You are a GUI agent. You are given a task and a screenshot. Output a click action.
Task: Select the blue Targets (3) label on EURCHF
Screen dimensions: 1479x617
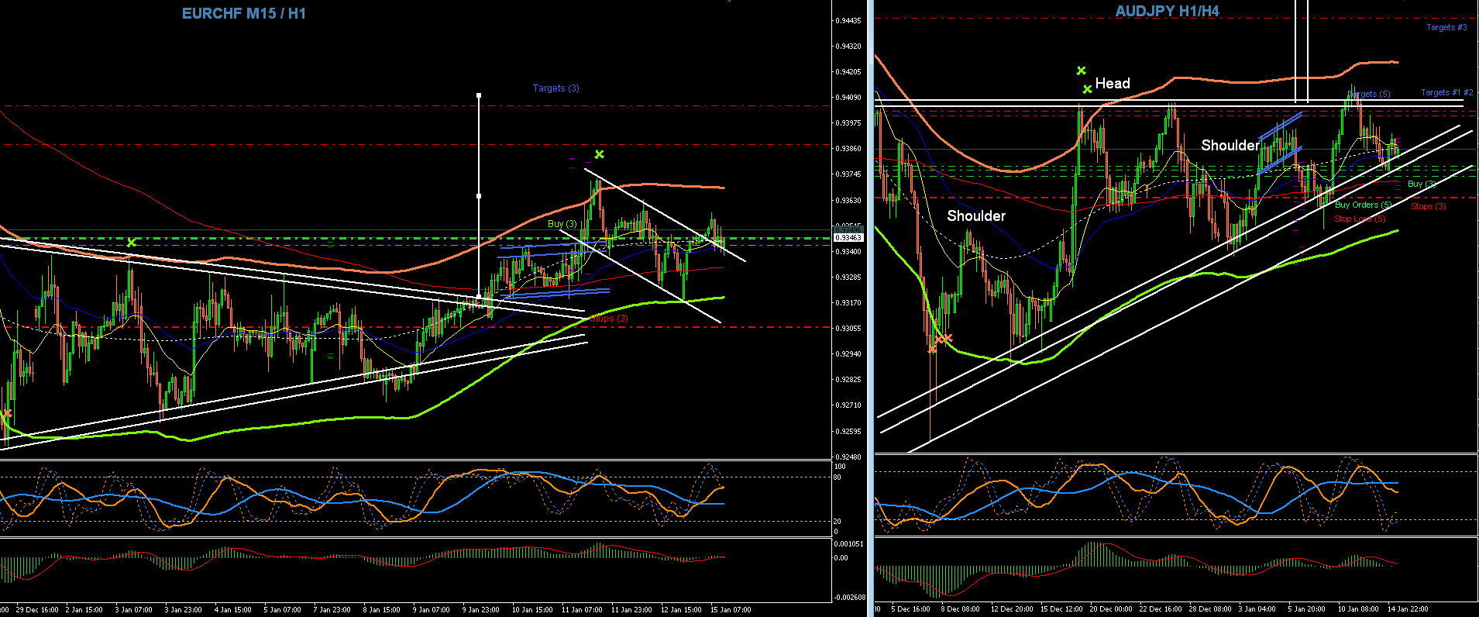coord(555,88)
